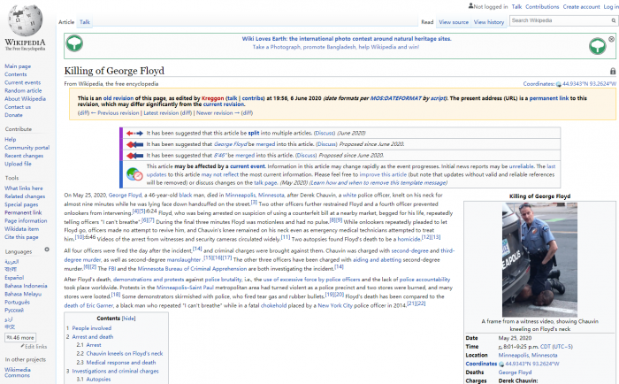Screen dimensions: 619x384
Task: Open Kreggon user page link
Action: [212, 98]
